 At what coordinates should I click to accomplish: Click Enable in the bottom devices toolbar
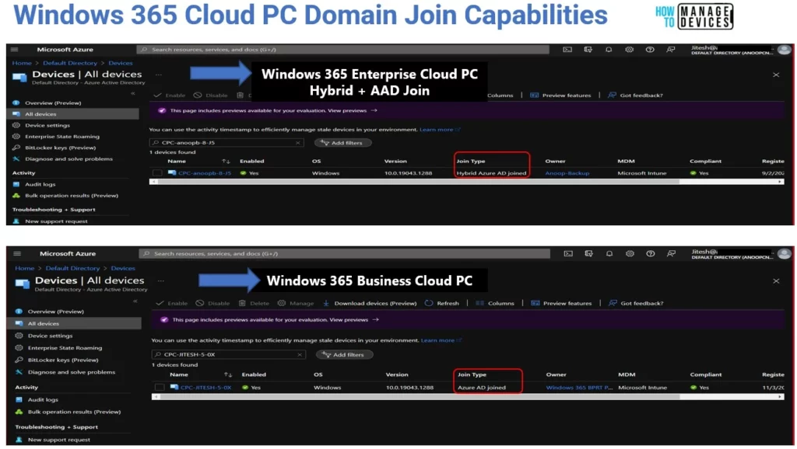tap(172, 304)
